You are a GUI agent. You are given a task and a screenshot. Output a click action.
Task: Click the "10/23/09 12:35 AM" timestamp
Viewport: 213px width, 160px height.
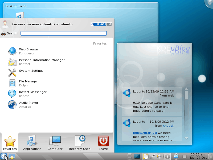pos(160,91)
